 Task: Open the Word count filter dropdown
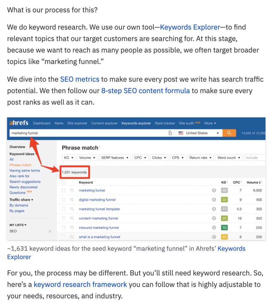pyautogui.click(x=229, y=158)
